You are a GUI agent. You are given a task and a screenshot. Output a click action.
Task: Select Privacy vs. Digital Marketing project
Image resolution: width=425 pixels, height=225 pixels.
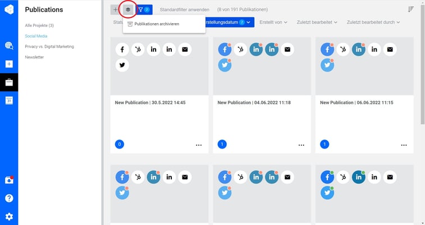pos(49,47)
